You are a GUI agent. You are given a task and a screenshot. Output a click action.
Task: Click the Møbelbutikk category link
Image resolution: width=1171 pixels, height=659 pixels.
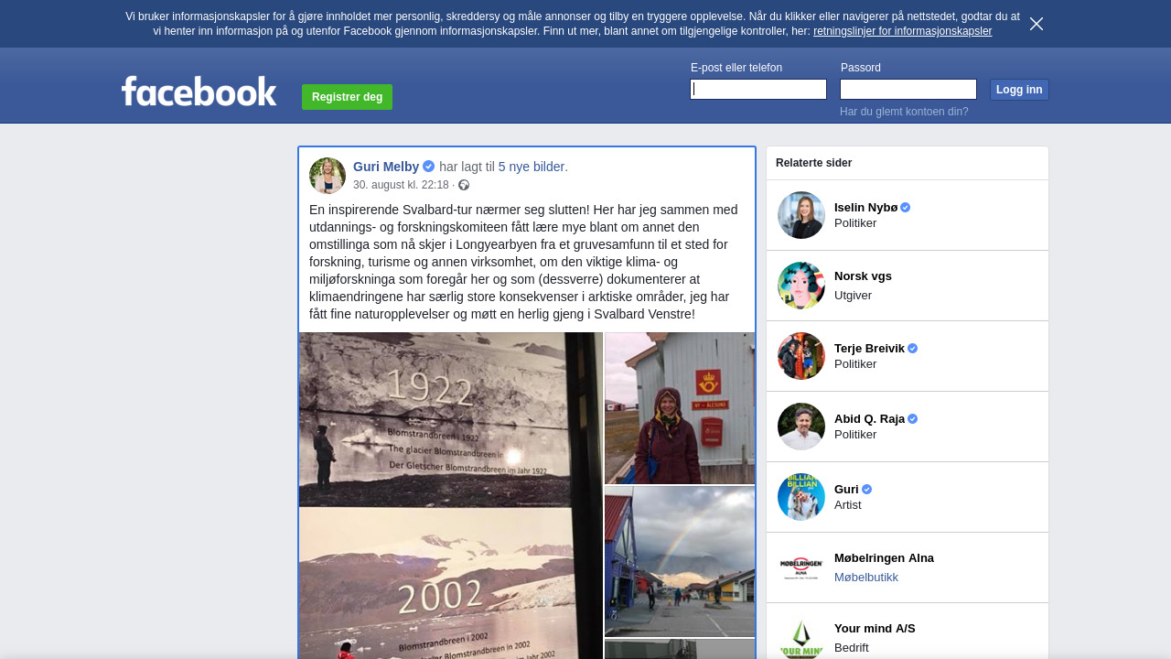pyautogui.click(x=866, y=578)
